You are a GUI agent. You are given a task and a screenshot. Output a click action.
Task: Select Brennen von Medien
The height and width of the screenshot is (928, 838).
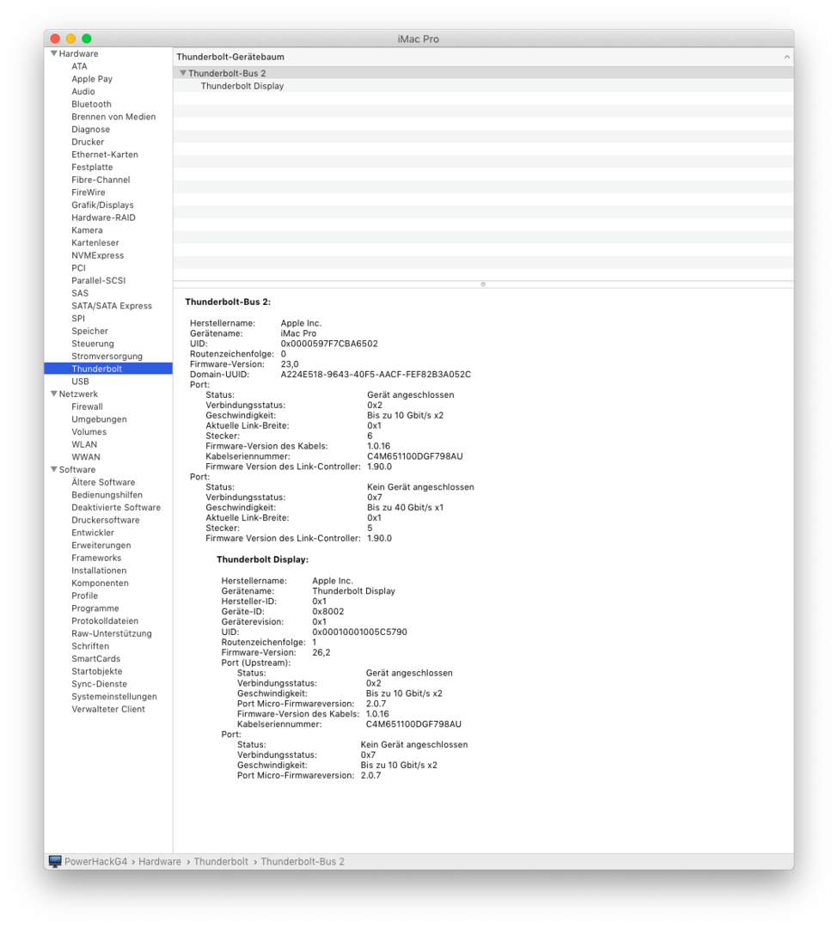(113, 117)
